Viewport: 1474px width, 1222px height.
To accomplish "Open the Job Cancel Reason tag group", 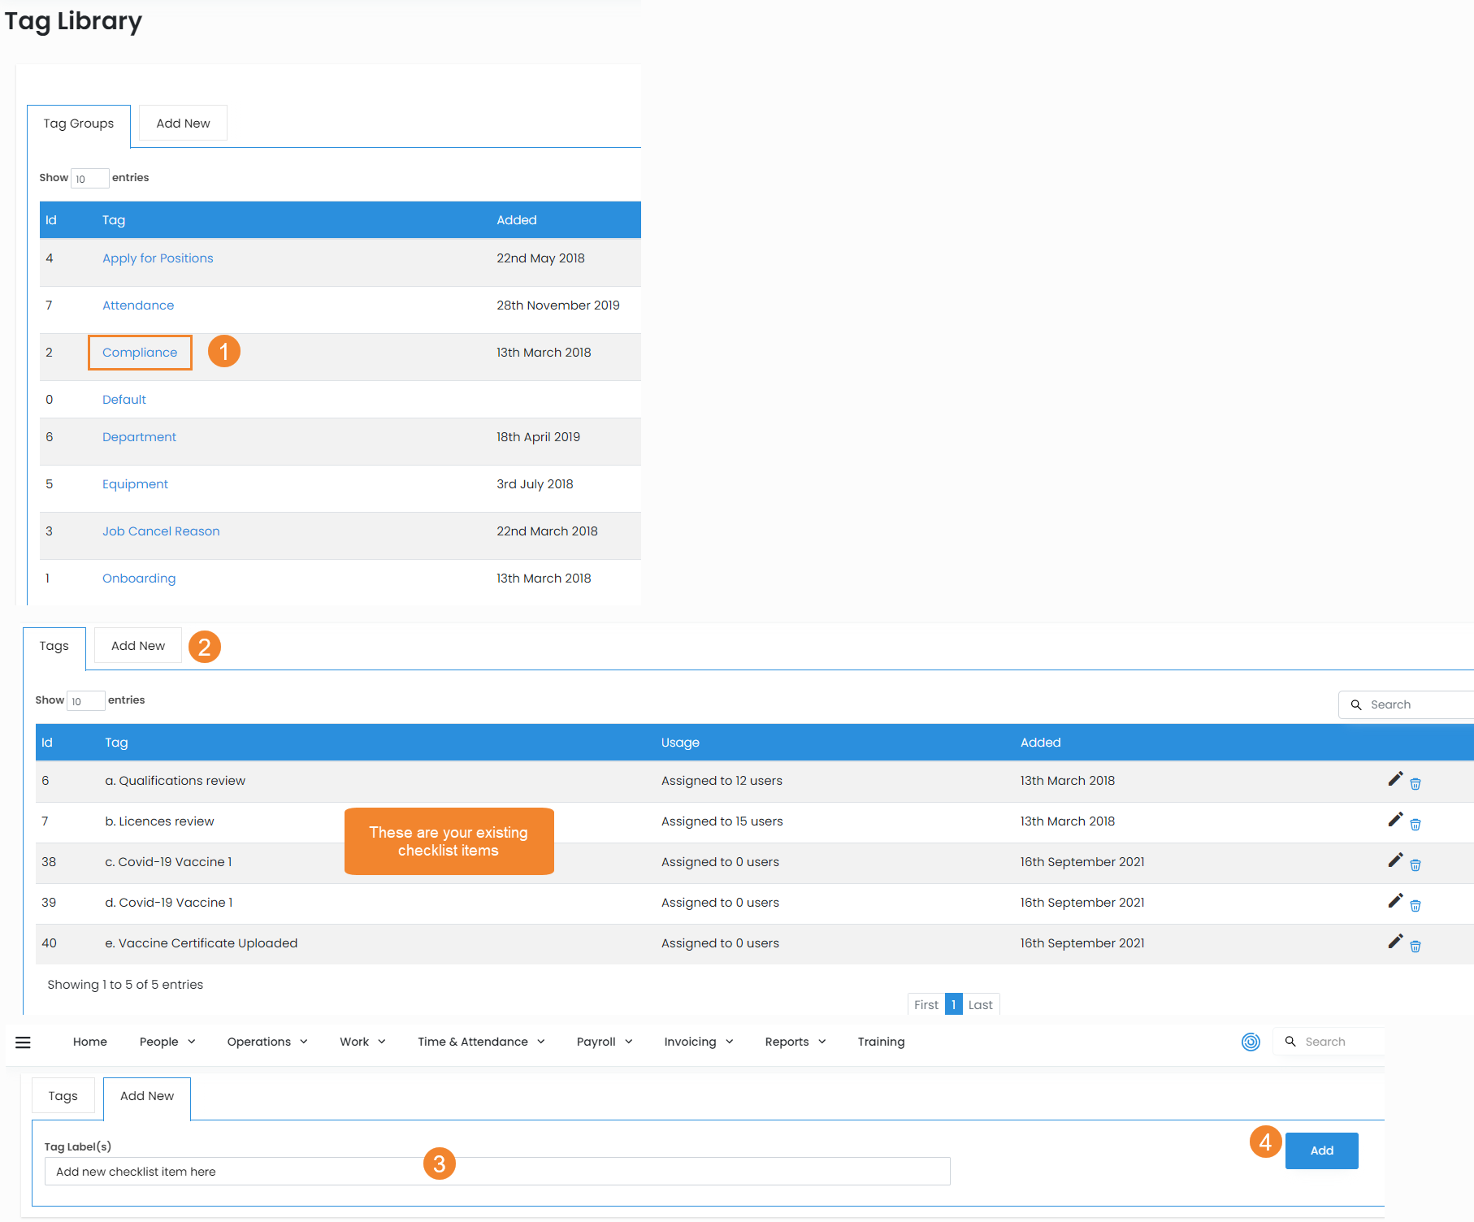I will pos(161,531).
